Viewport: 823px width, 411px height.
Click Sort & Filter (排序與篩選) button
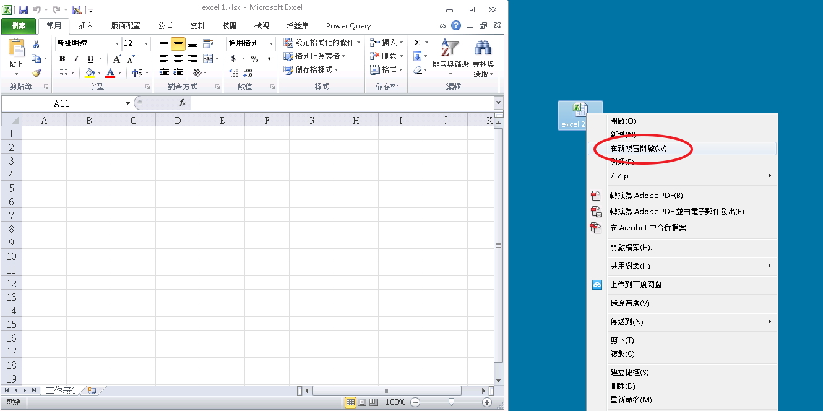pyautogui.click(x=450, y=58)
